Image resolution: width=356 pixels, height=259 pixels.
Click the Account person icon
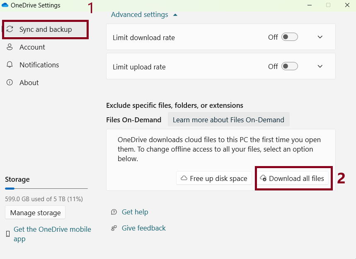point(10,47)
